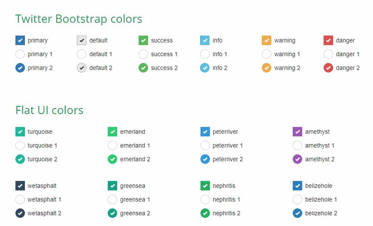Uncheck the emerland square checkbox

click(x=112, y=132)
